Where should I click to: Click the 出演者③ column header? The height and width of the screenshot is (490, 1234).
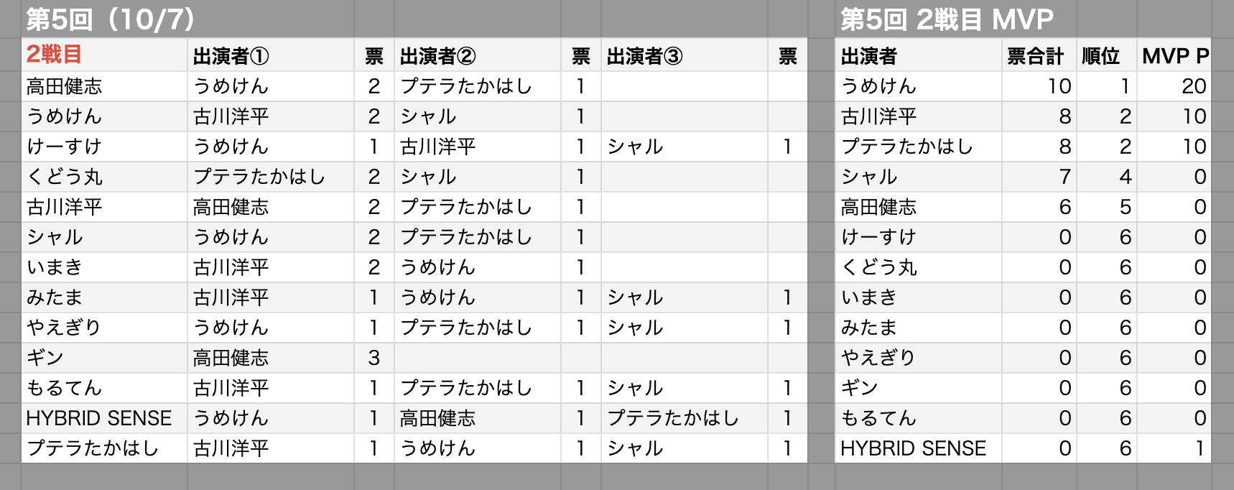click(x=645, y=56)
